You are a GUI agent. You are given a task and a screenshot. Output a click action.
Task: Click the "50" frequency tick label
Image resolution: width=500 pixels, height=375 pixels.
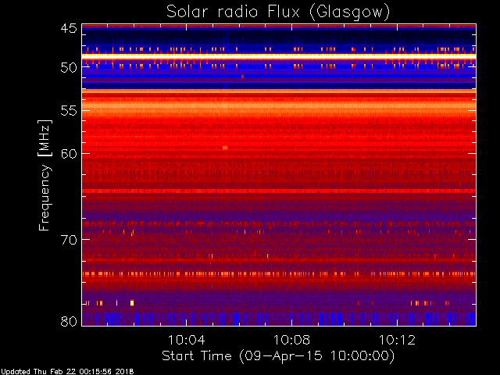[x=69, y=68]
